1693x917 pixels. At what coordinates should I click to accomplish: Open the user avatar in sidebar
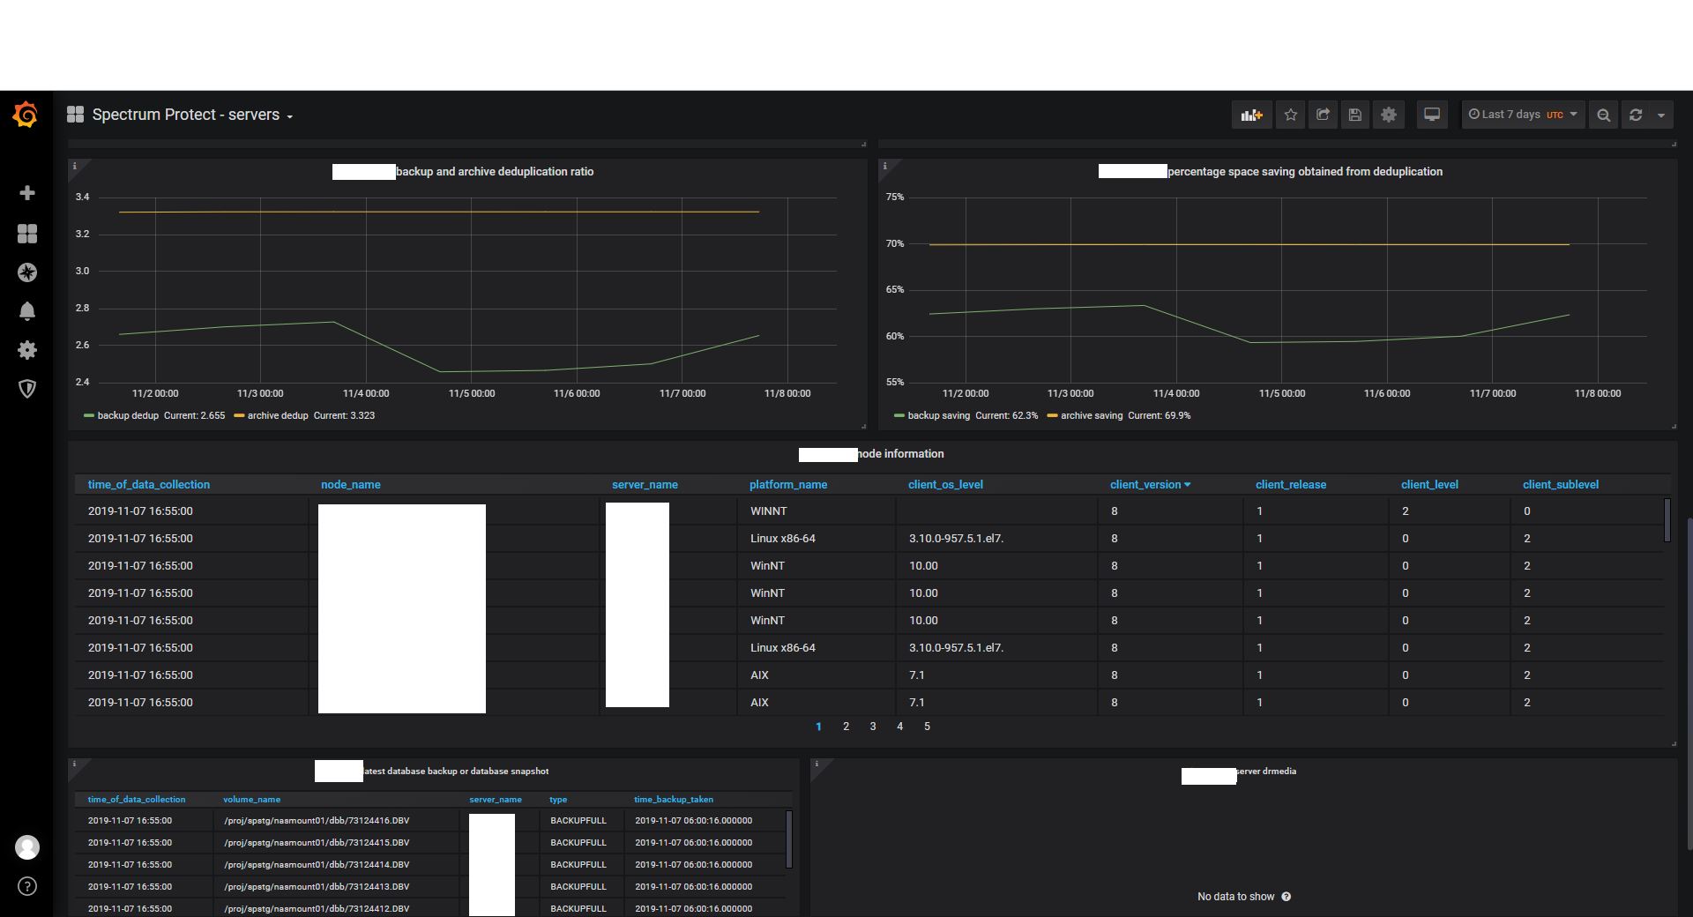point(27,847)
